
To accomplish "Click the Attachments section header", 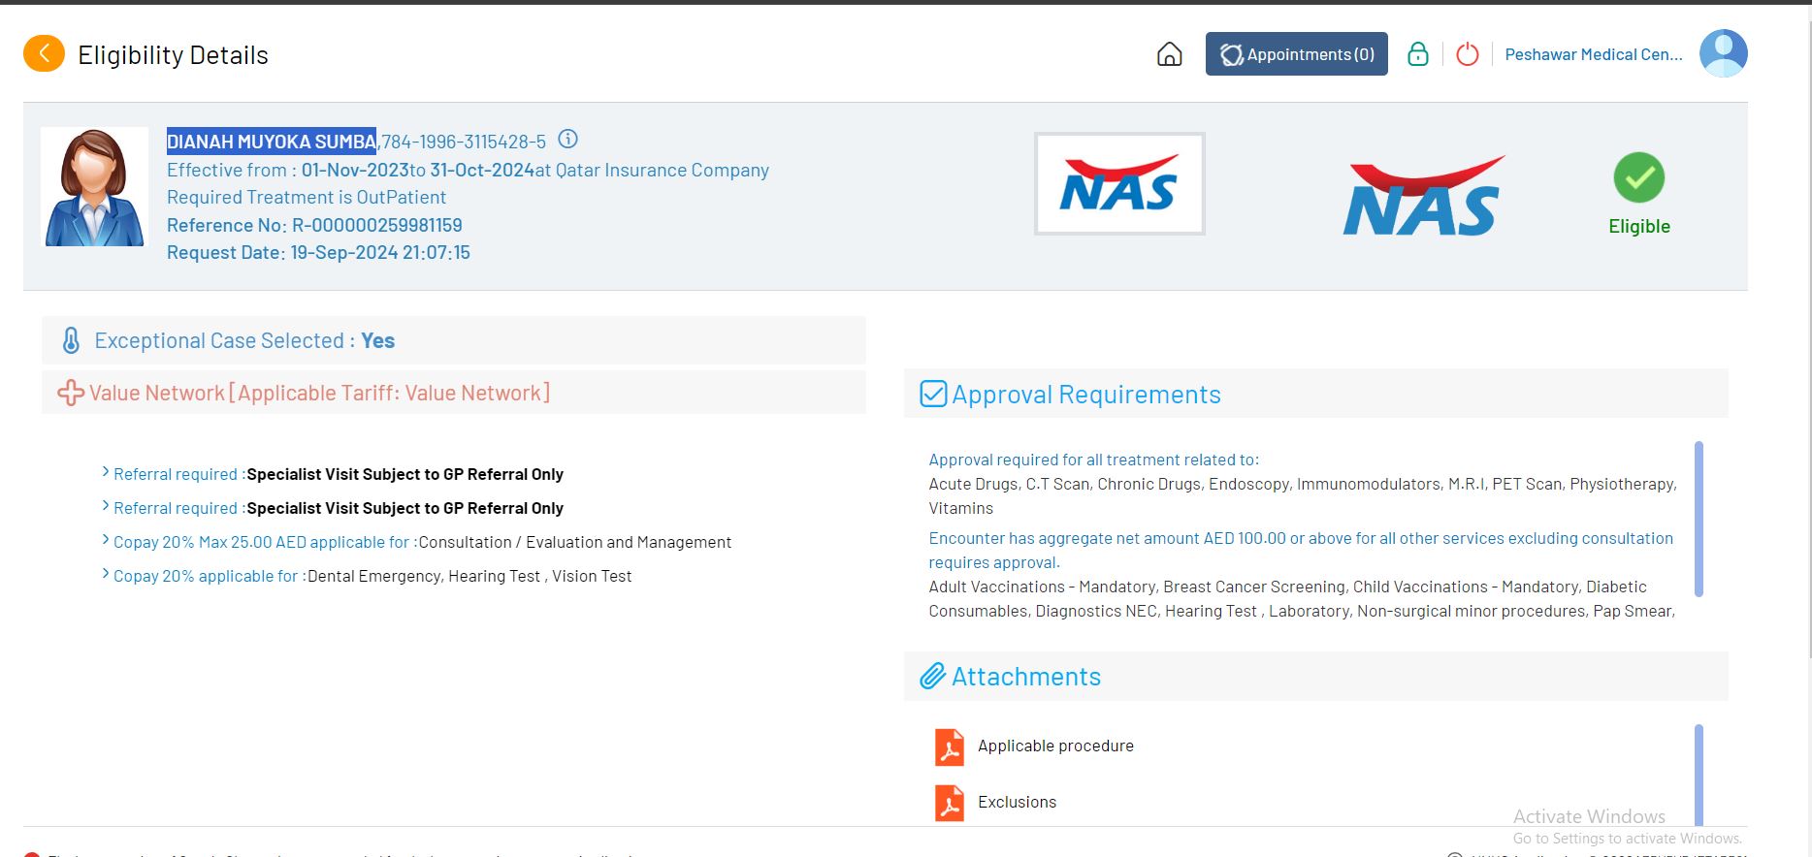I will pos(1025,677).
